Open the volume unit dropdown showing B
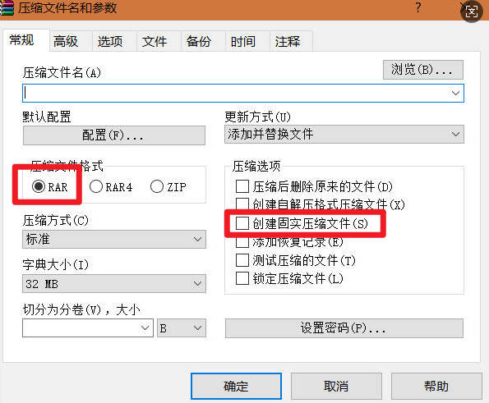 (182, 328)
